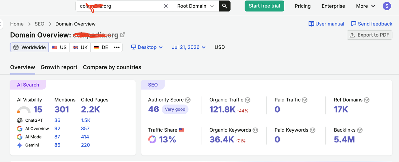399x162 pixels.
Task: Click the globe icon next to Backlinks
Action: (x=360, y=130)
